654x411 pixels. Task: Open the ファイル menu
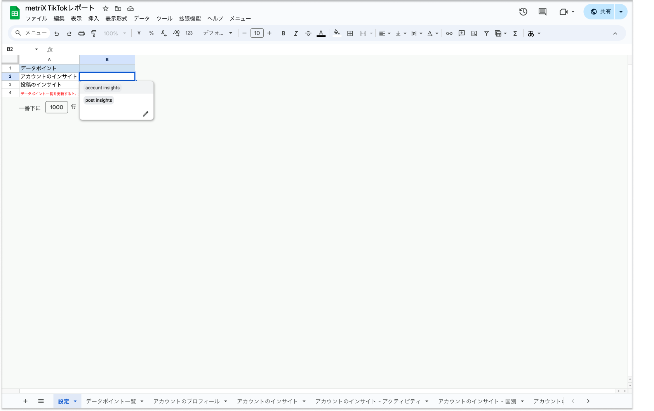click(x=37, y=19)
